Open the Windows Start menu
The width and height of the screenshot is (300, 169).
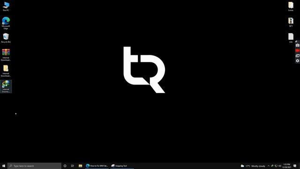(x=4, y=166)
